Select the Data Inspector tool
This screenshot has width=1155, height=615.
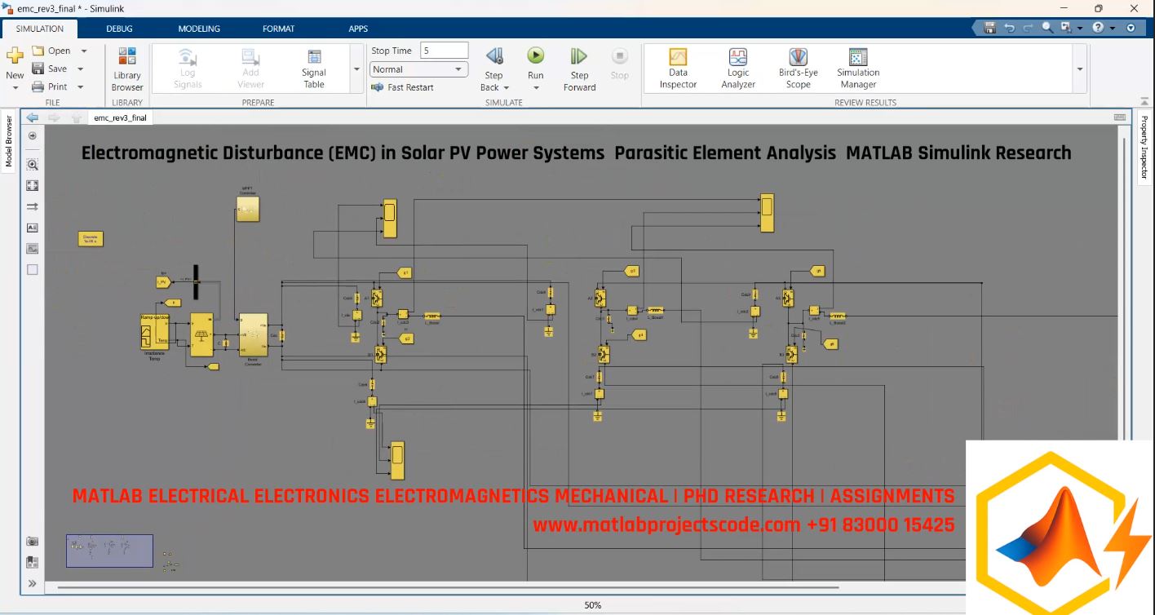678,69
